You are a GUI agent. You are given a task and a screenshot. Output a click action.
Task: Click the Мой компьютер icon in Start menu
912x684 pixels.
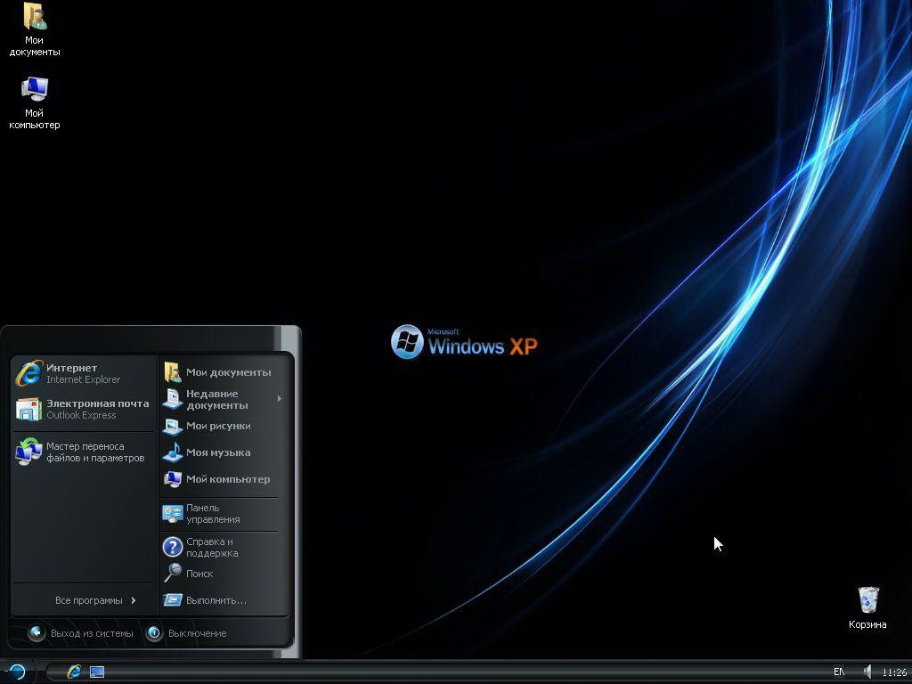pyautogui.click(x=172, y=479)
